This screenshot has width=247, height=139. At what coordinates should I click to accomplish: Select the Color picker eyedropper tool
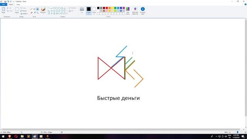tap(34, 13)
